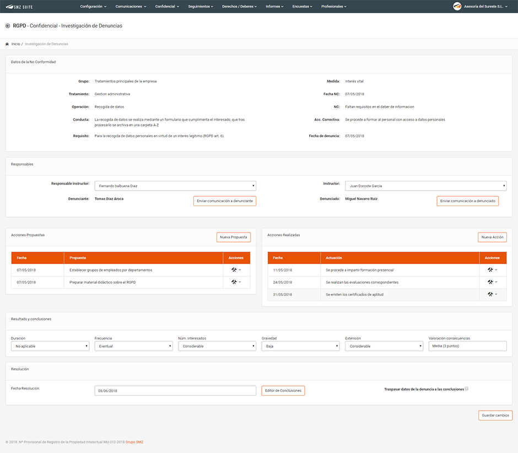Click Enviar comunicación a denunciante button
The height and width of the screenshot is (453, 518).
(x=225, y=201)
